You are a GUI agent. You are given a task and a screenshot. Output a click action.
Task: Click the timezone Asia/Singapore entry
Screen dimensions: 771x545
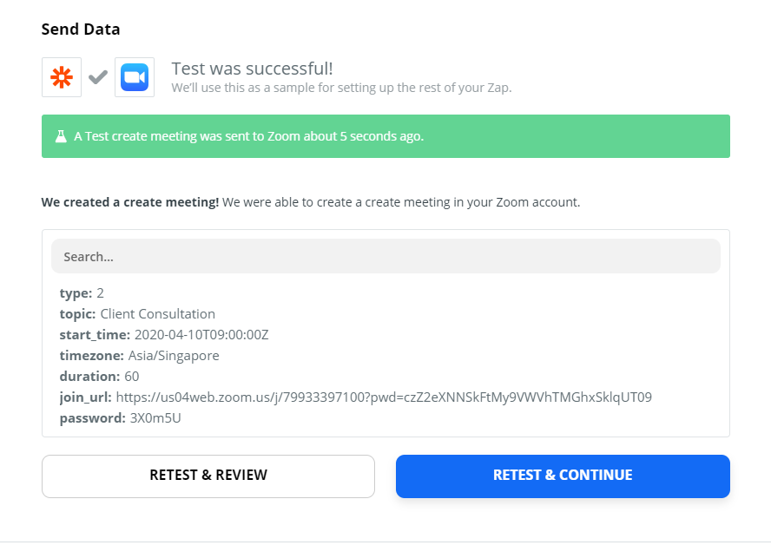point(139,355)
